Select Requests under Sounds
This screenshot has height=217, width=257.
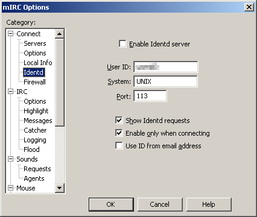pos(37,169)
